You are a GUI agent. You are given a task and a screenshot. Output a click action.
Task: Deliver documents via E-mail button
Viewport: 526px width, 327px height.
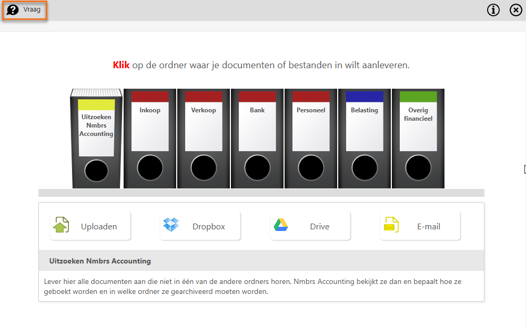[x=420, y=226]
